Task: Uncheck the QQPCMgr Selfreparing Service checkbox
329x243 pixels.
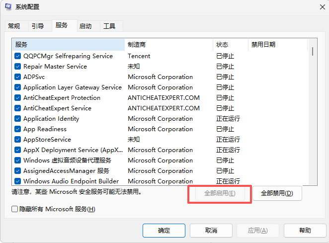Action: click(x=17, y=56)
